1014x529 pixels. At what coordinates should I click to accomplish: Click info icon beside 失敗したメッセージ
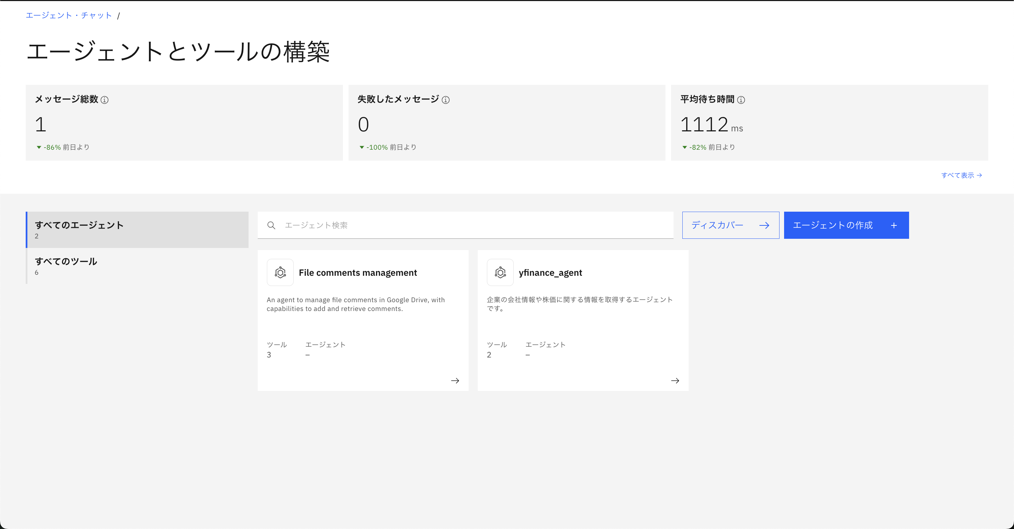pyautogui.click(x=446, y=100)
